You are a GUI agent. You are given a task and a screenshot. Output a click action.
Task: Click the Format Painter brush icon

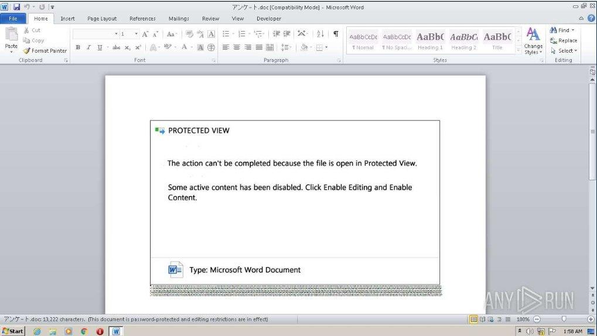(26, 51)
